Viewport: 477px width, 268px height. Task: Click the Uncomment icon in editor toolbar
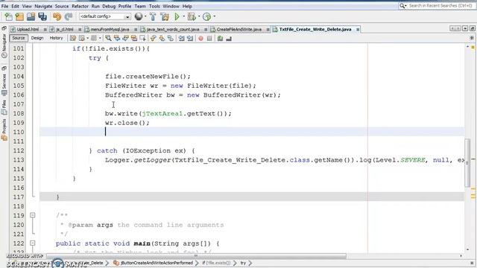pos(229,38)
